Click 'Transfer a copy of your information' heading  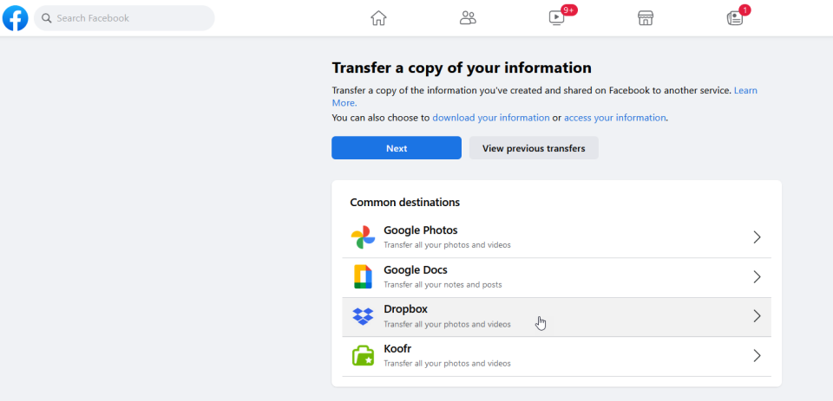coord(462,68)
